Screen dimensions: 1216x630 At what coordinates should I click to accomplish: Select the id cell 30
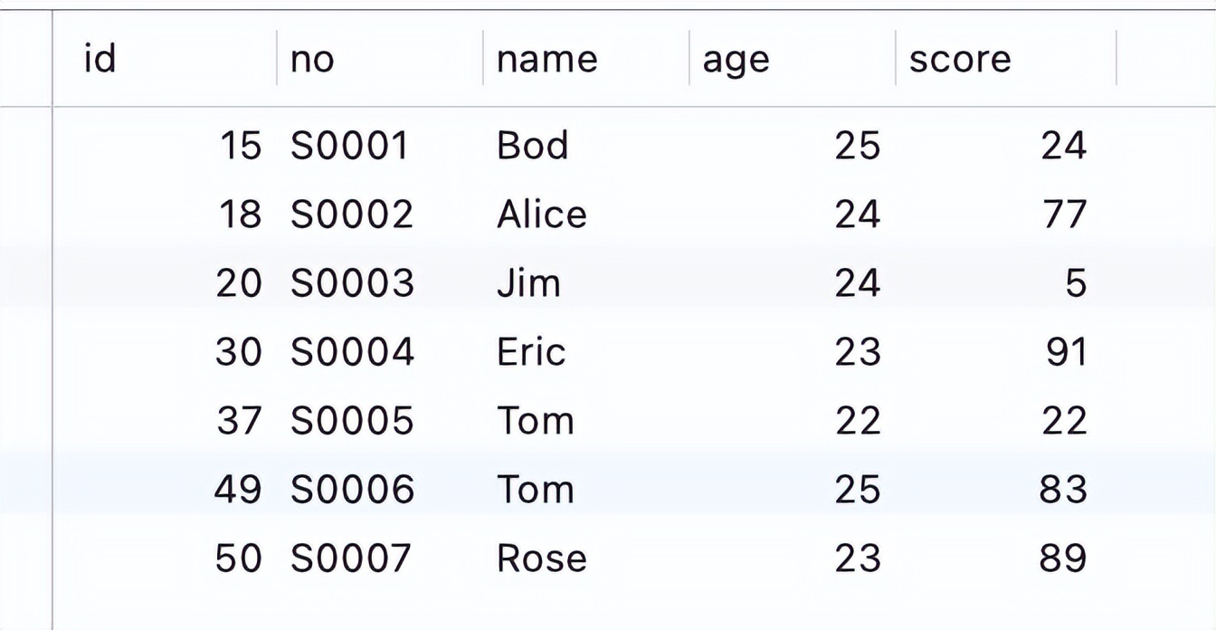[x=238, y=352]
